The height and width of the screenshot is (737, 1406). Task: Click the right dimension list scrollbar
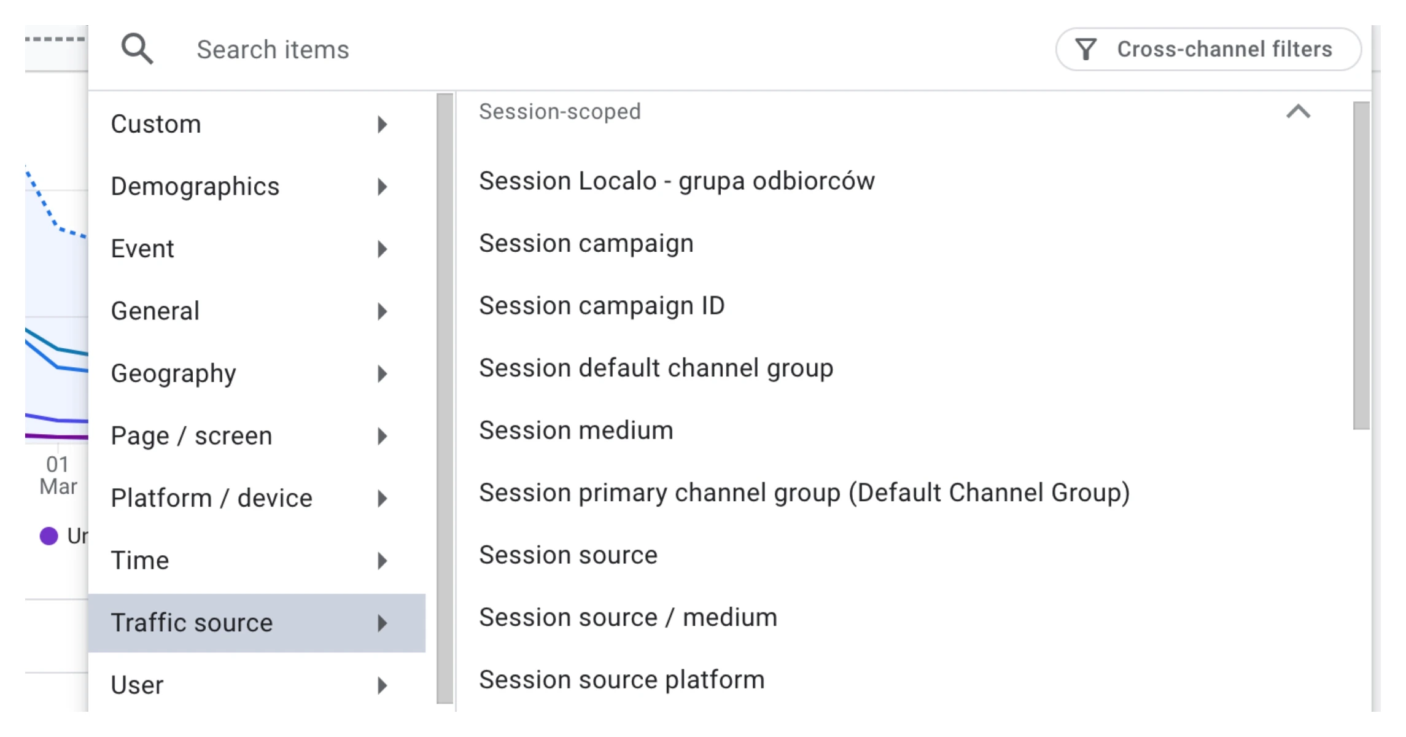(x=1361, y=264)
